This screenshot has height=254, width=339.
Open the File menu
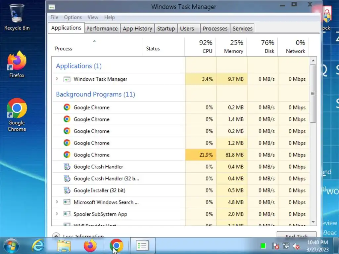click(54, 17)
